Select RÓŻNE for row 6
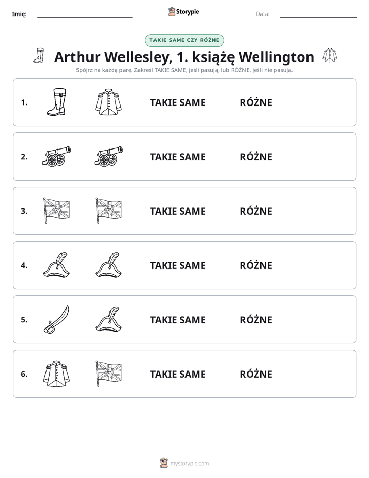369x478 pixels. 256,374
